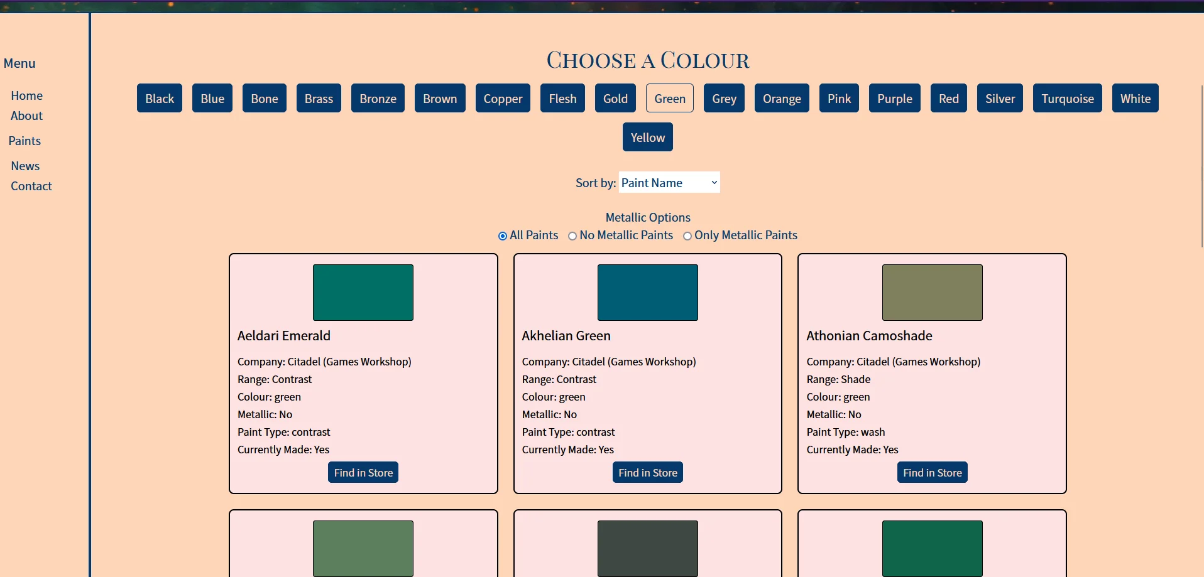The height and width of the screenshot is (577, 1204).
Task: Click the deep forest green swatch in second row
Action: [933, 549]
